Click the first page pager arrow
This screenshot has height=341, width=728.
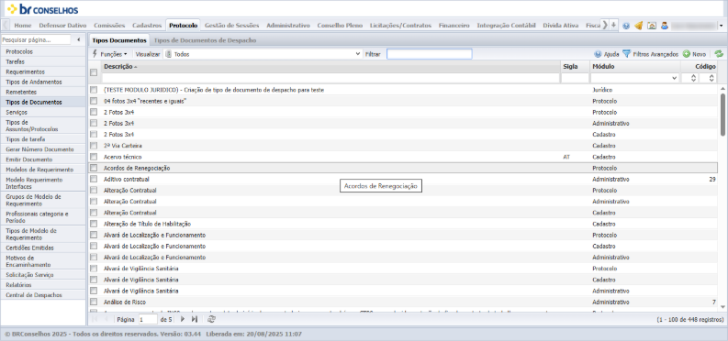[95, 319]
